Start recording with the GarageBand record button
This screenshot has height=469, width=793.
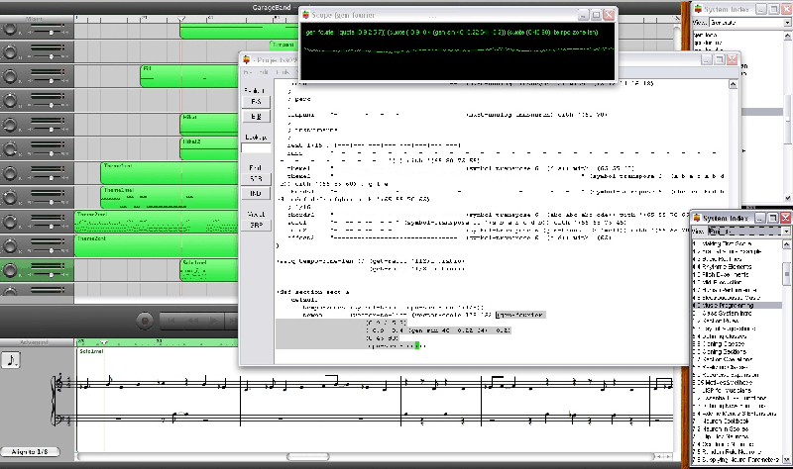coord(144,322)
